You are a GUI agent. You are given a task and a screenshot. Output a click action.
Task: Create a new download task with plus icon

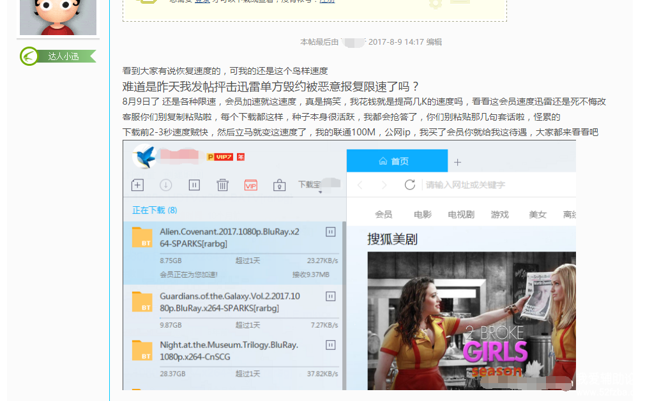(x=138, y=185)
